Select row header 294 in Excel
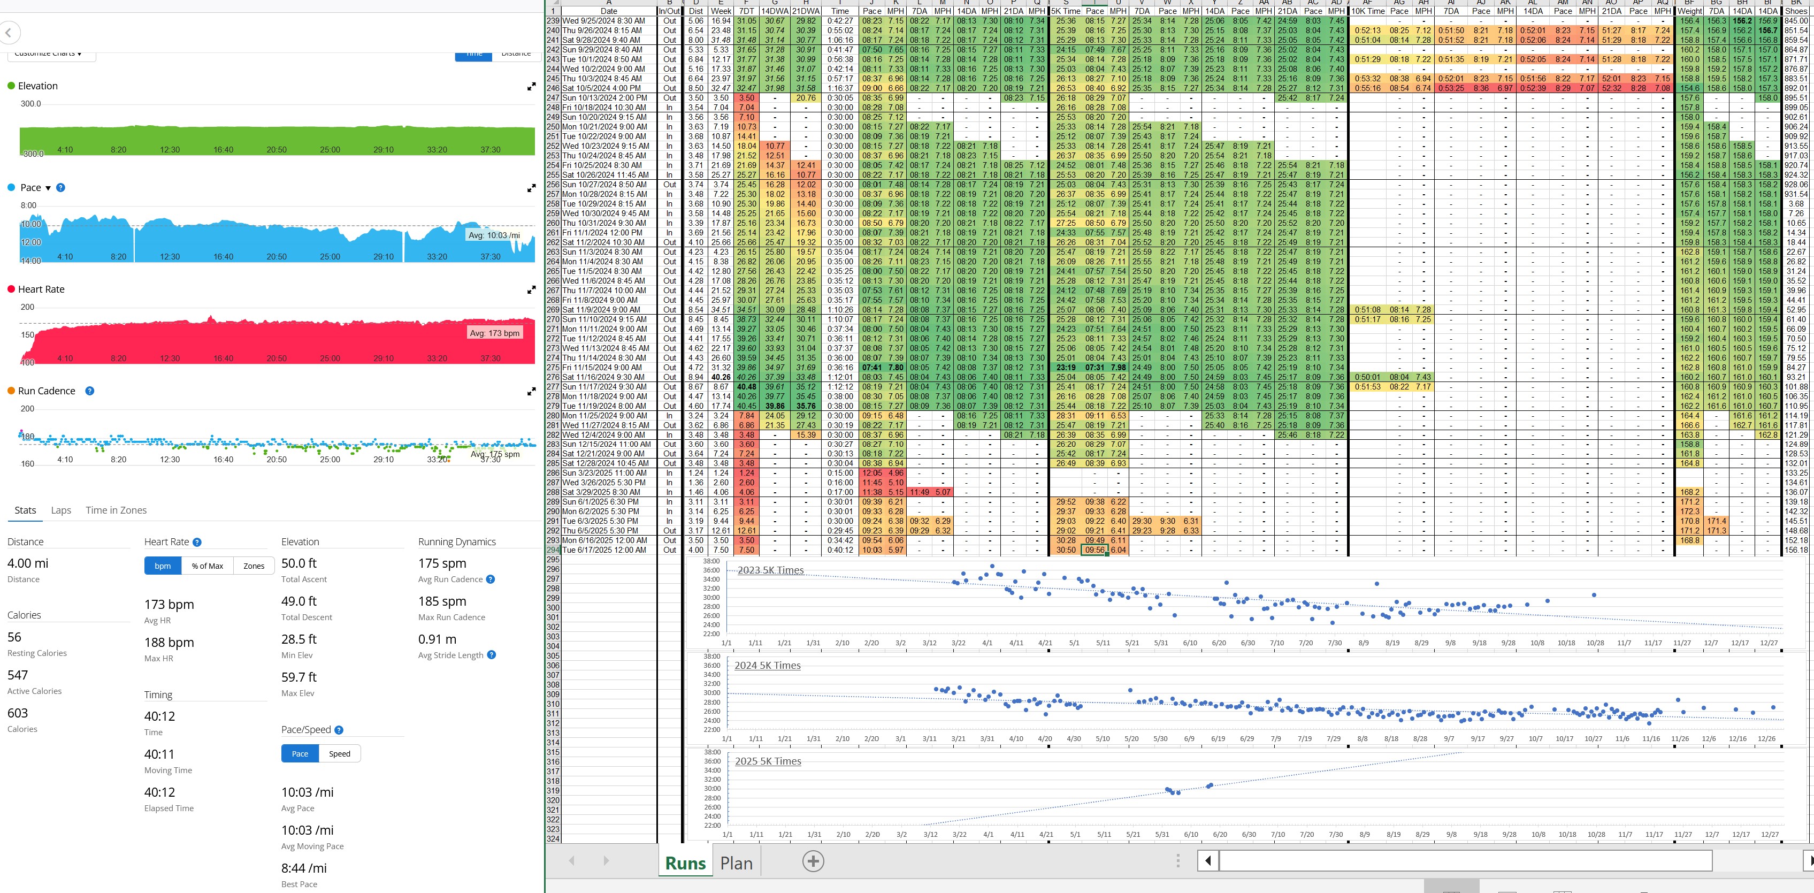 (x=553, y=550)
